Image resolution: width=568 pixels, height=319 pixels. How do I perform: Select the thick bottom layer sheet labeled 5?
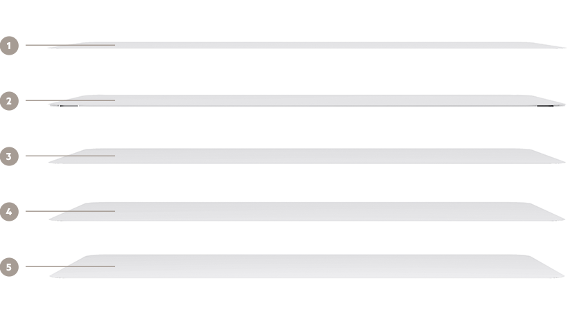(307, 266)
